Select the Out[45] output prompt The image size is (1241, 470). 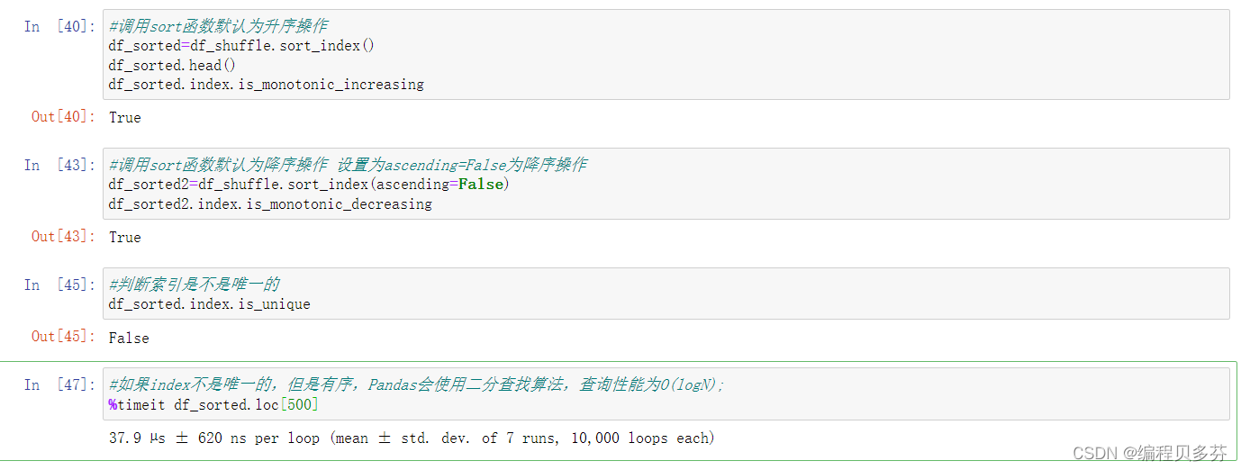[63, 337]
